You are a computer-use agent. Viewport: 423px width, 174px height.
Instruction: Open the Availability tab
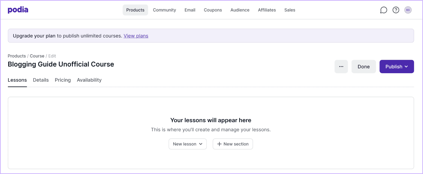click(x=89, y=80)
